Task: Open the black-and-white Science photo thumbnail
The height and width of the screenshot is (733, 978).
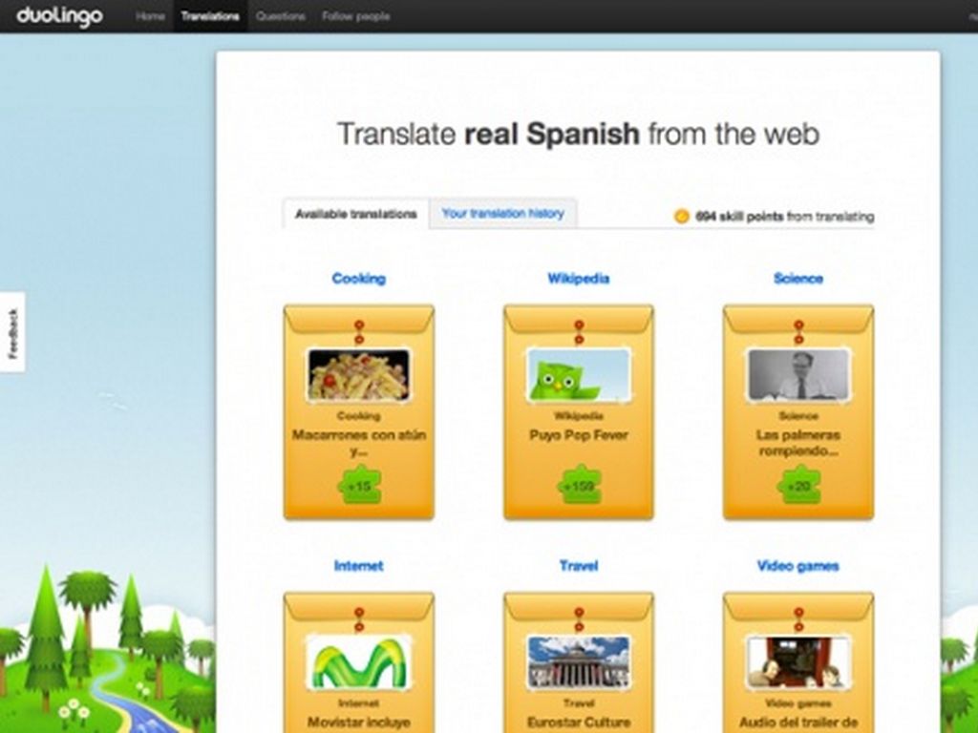Action: click(798, 375)
